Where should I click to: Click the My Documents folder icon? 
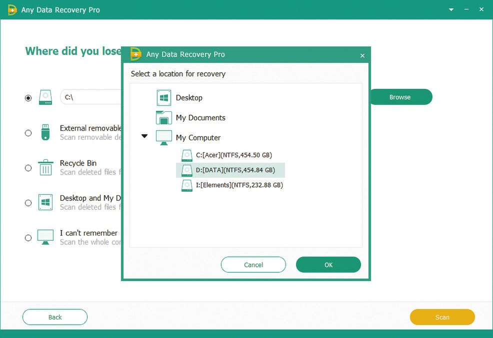click(164, 118)
